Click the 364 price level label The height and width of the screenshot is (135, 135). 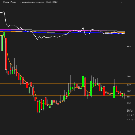129,76
